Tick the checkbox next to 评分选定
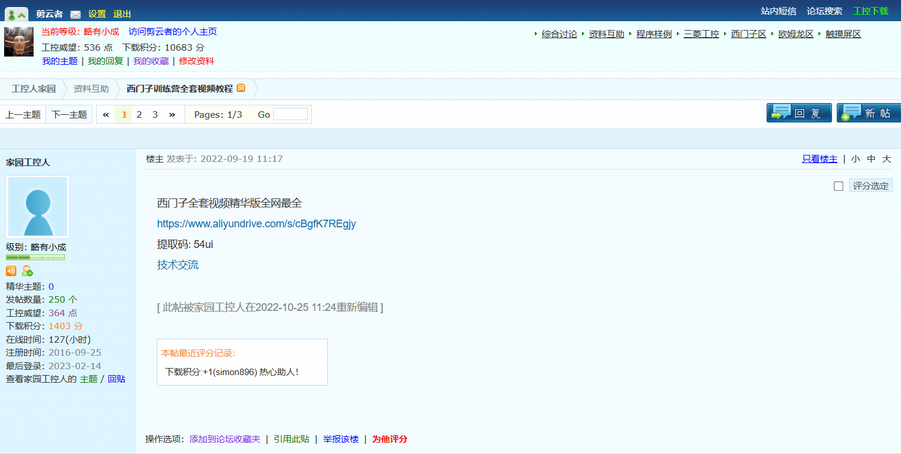The width and height of the screenshot is (901, 454). [838, 186]
